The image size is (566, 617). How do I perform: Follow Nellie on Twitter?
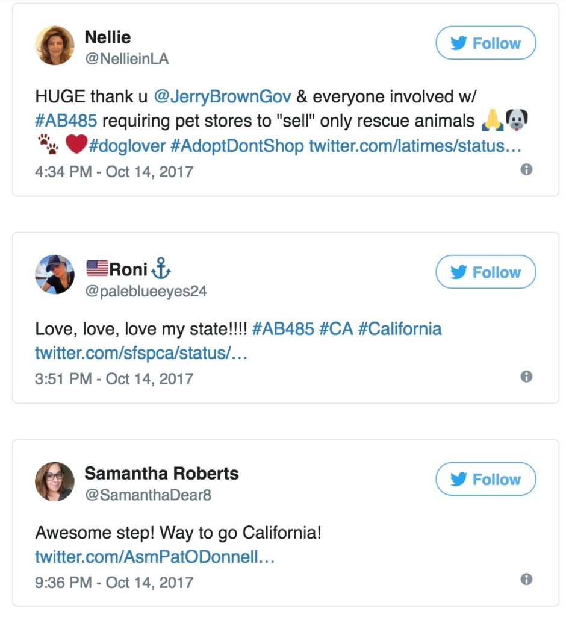[485, 43]
